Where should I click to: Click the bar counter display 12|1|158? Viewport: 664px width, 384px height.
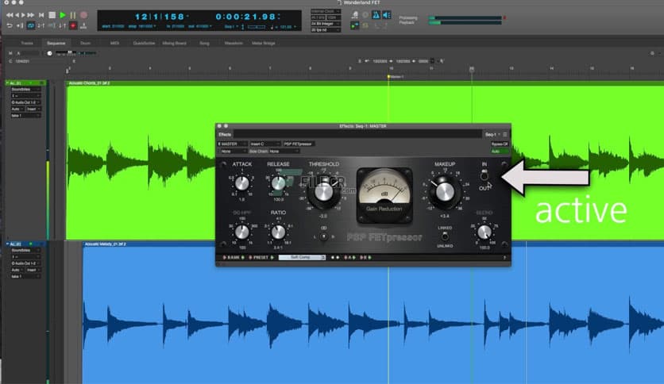tap(160, 17)
